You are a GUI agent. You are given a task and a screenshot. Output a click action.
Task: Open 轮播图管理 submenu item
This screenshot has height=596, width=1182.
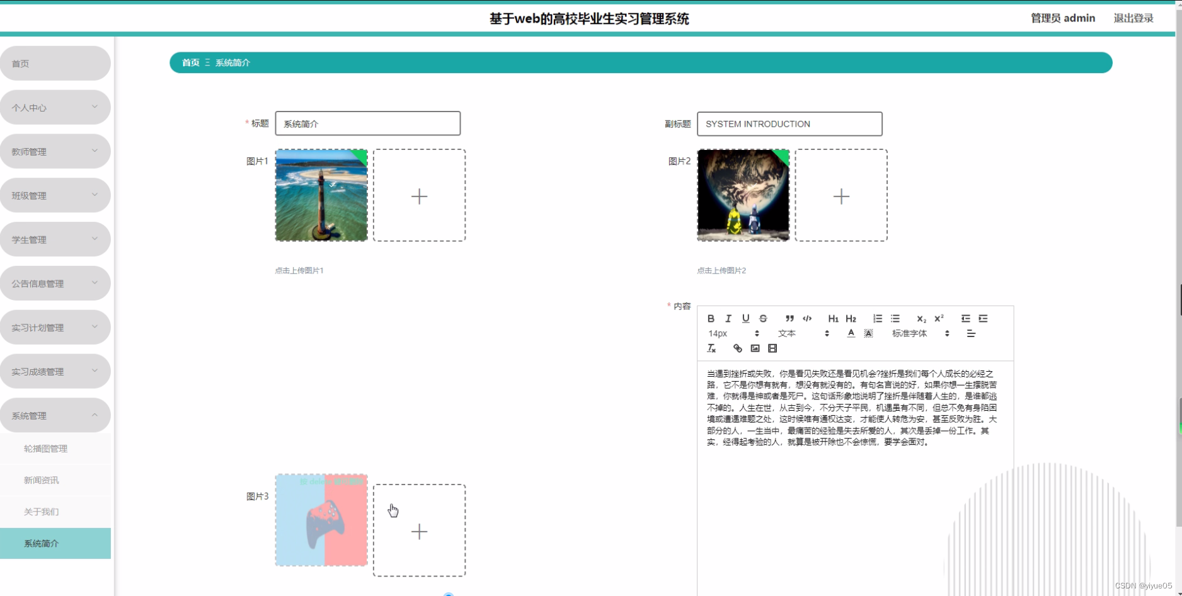(55, 449)
